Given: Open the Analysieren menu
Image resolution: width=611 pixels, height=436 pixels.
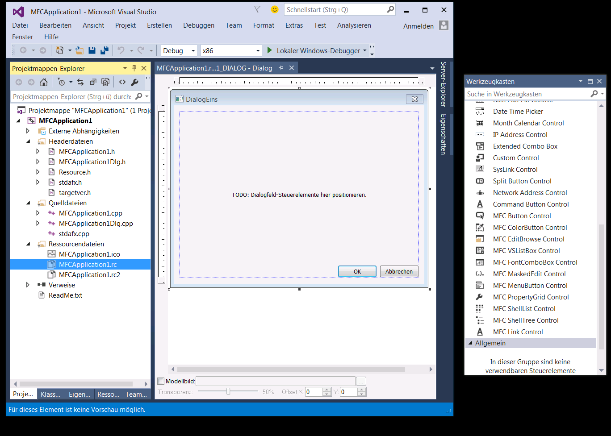Looking at the screenshot, I should click(x=354, y=25).
